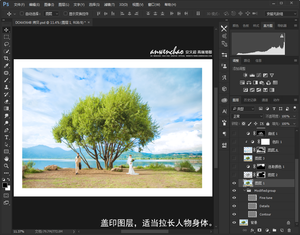Select the Gradient tool
Screen dimensions: 300x235
(6, 109)
